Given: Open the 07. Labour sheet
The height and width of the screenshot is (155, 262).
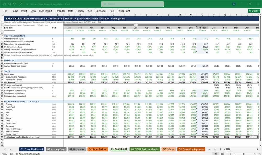Looking at the screenshot, I should [168, 149].
